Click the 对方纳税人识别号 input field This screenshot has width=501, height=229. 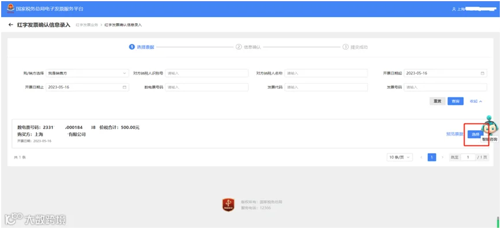[207, 73]
